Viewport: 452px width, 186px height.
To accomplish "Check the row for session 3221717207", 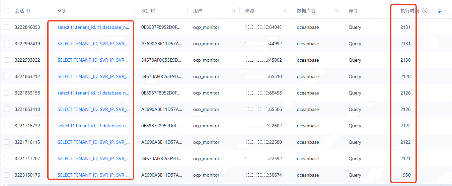I will point(7,159).
